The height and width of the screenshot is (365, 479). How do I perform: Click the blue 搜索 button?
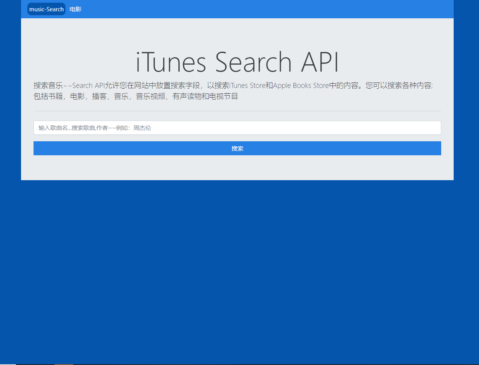click(x=237, y=148)
